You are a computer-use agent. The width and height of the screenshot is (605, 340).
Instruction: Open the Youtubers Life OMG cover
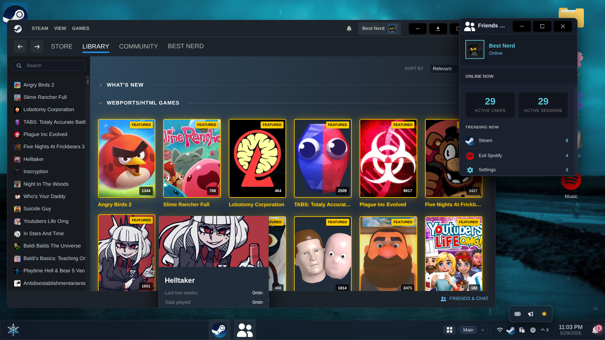point(454,254)
